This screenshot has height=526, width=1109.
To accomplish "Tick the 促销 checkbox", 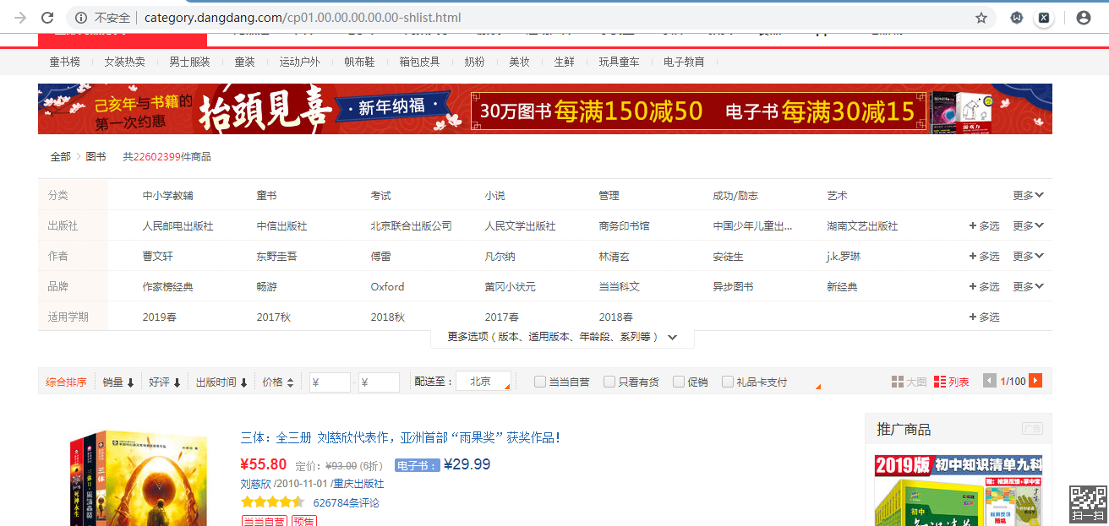I will [x=678, y=382].
